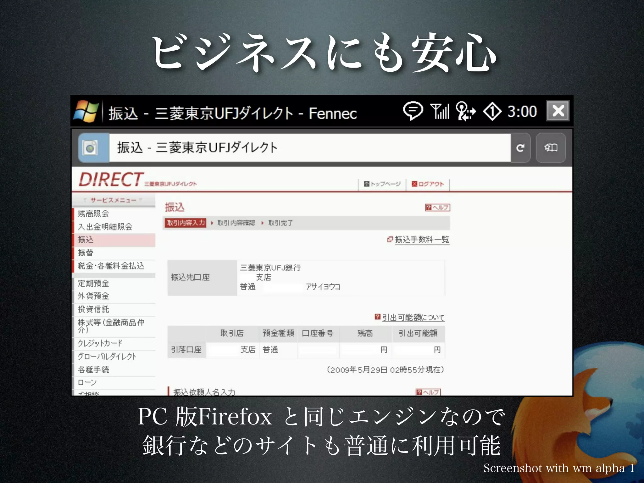Open the ヘルプ help icon beside 振込 heading

(437, 208)
